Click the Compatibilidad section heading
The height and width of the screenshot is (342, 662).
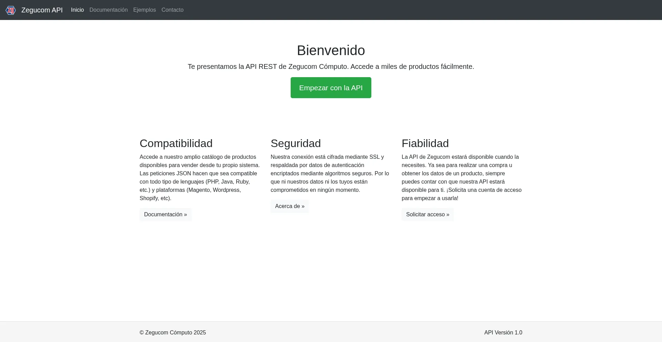click(176, 143)
